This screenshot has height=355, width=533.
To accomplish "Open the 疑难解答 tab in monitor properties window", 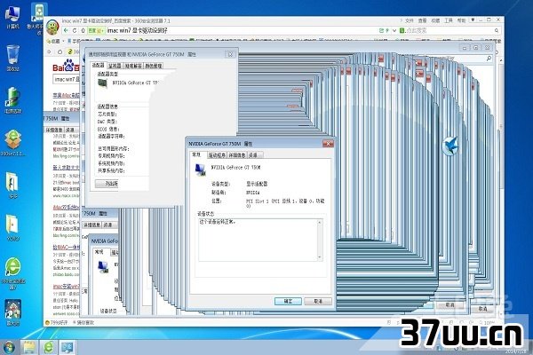I will (x=133, y=66).
